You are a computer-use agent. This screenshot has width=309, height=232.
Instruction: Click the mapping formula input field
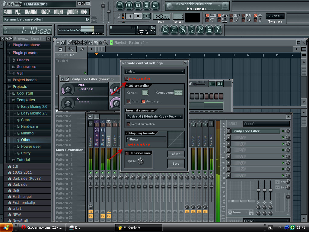[x=146, y=139]
